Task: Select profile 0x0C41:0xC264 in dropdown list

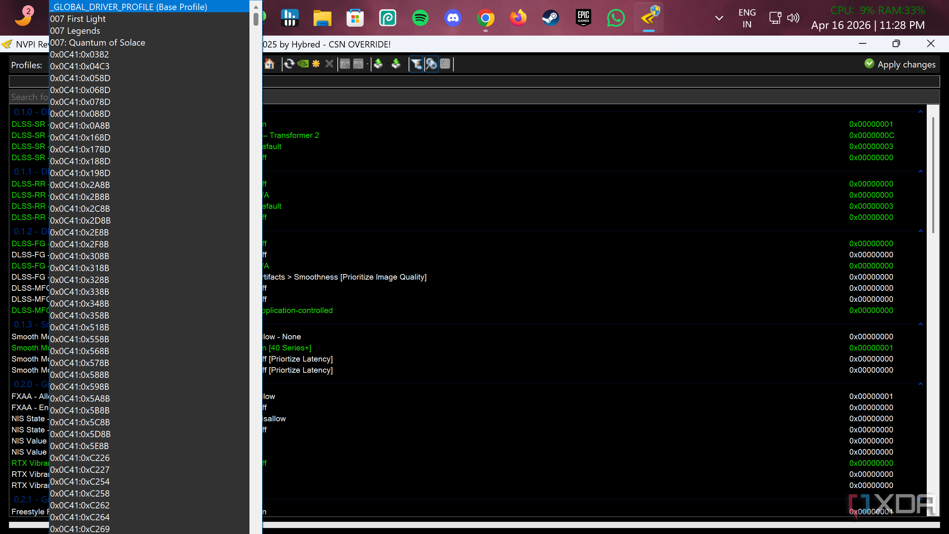Action: coord(149,517)
